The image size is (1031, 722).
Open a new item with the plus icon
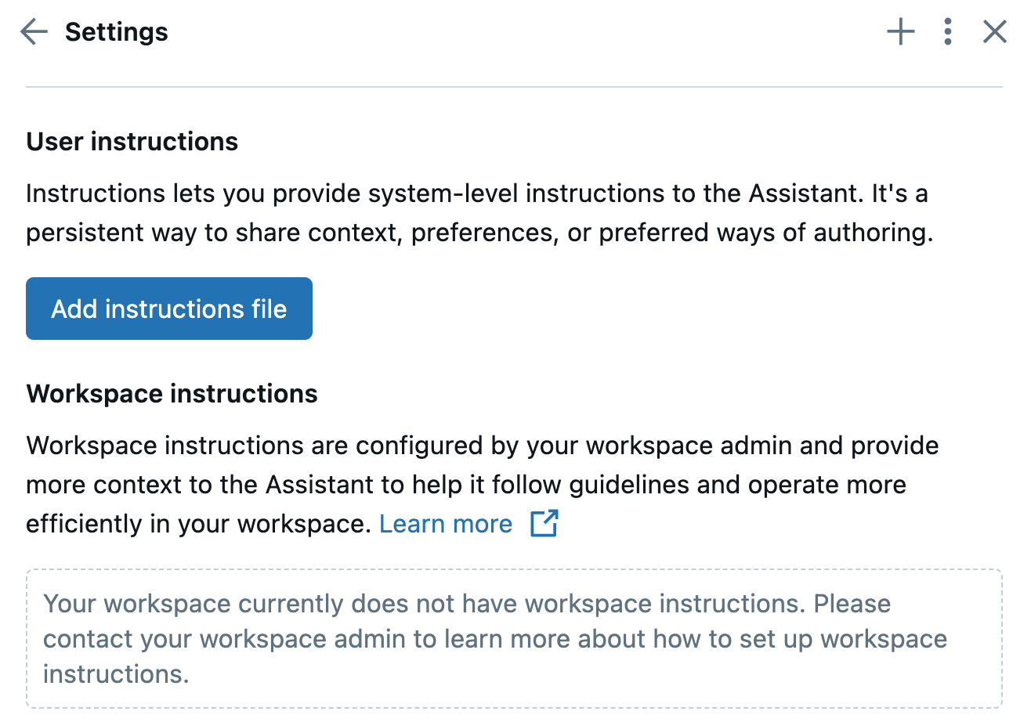click(900, 31)
